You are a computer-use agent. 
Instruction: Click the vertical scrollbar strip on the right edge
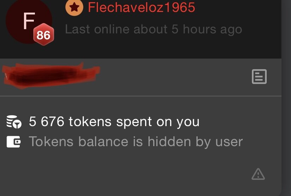pos(286,98)
